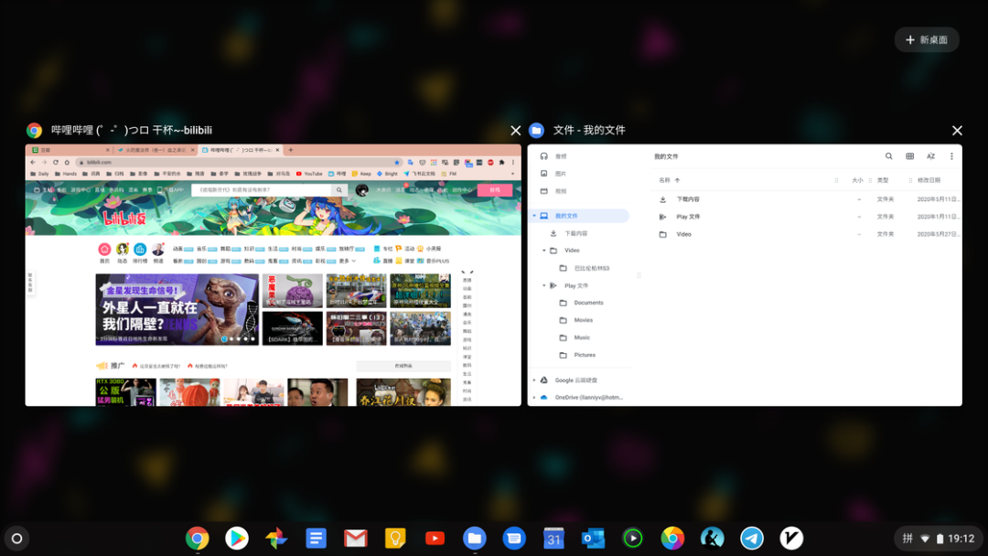Open the green play-circle app in shelf
This screenshot has width=988, height=556.
(x=633, y=539)
